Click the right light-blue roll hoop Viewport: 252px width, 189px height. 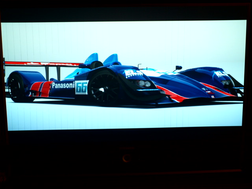pyautogui.click(x=111, y=59)
